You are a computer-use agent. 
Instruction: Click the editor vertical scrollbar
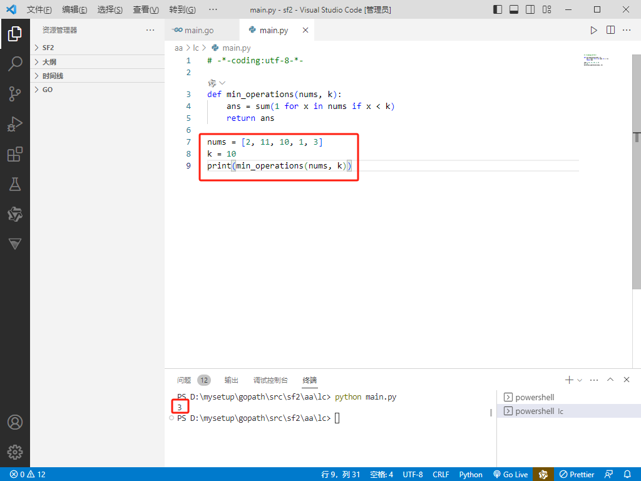click(x=637, y=172)
